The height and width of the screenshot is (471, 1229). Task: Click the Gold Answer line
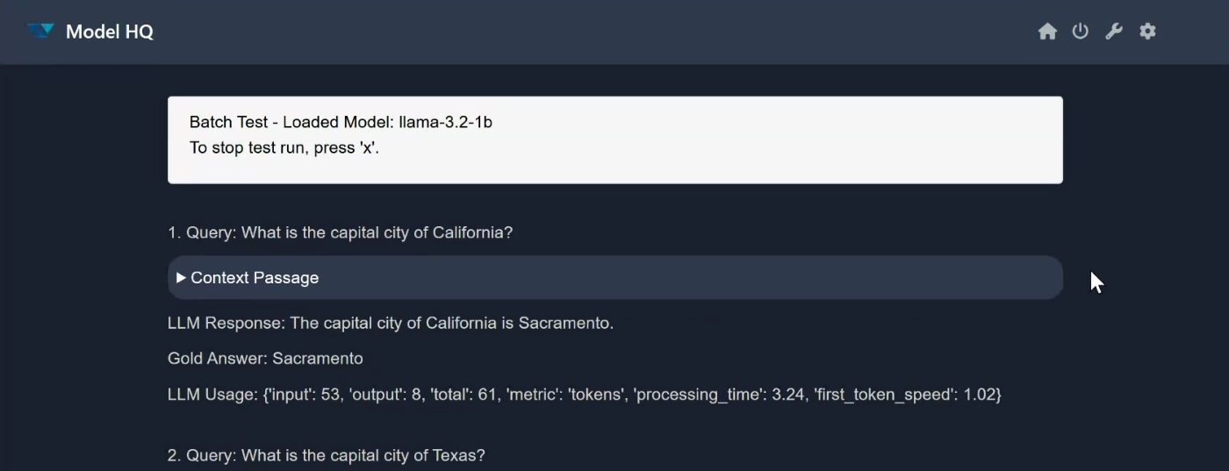click(x=265, y=359)
